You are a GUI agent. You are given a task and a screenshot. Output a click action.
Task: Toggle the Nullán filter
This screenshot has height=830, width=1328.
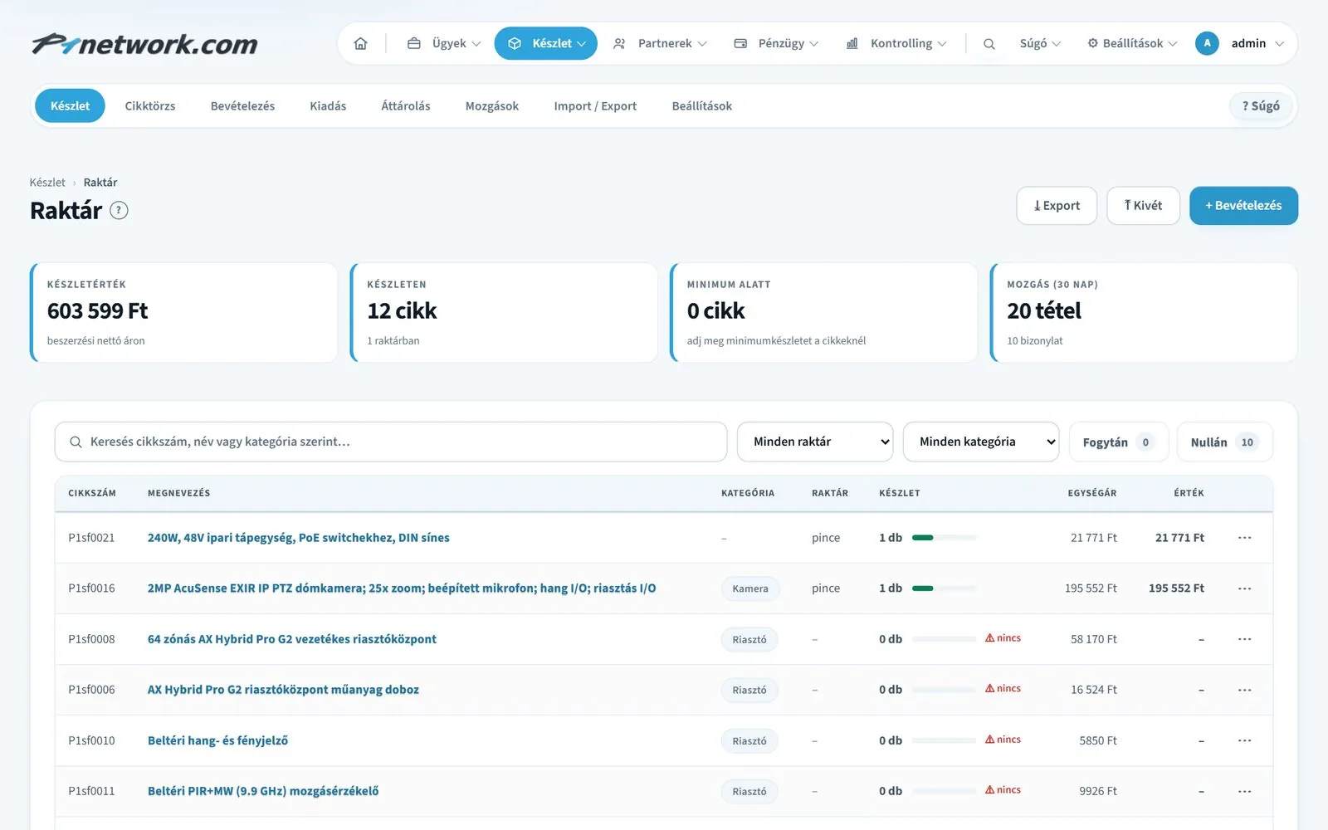point(1224,442)
